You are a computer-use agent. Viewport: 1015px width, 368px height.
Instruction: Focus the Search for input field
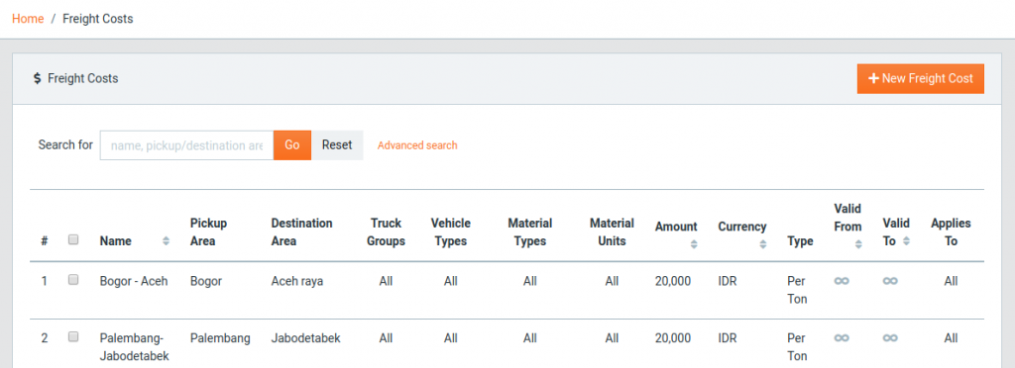[x=186, y=145]
